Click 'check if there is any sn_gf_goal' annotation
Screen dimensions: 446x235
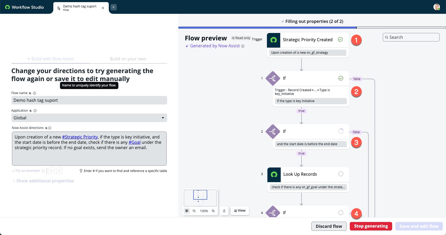point(308,187)
